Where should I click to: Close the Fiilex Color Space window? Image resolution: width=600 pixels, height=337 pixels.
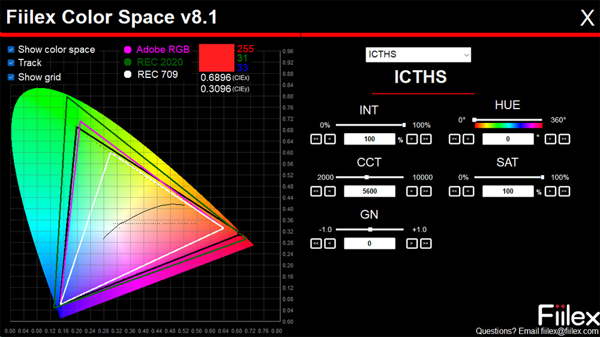pyautogui.click(x=587, y=17)
